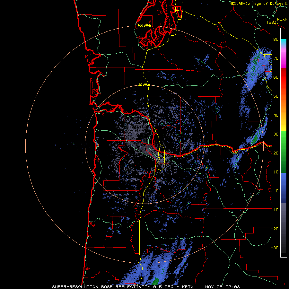This screenshot has width=289, height=289.
Task: Click the -30 value on the dBZ scale
Action: click(275, 248)
